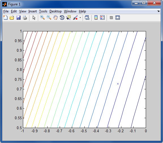The width and height of the screenshot is (163, 143).
Task: Select the Rotate 3D tool
Action: [x=62, y=18]
